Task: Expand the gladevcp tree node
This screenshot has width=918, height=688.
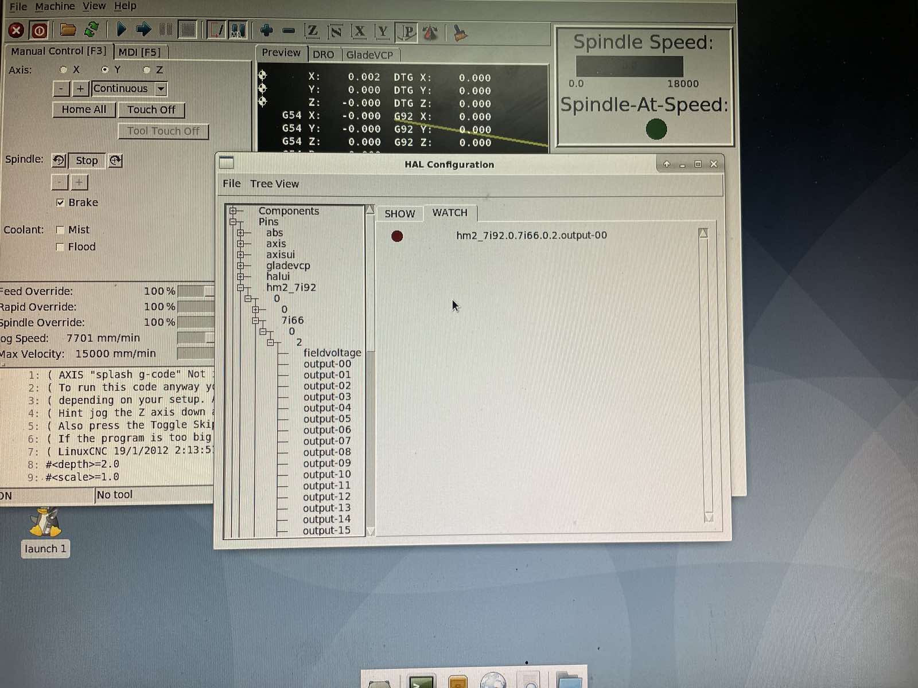Action: click(241, 265)
